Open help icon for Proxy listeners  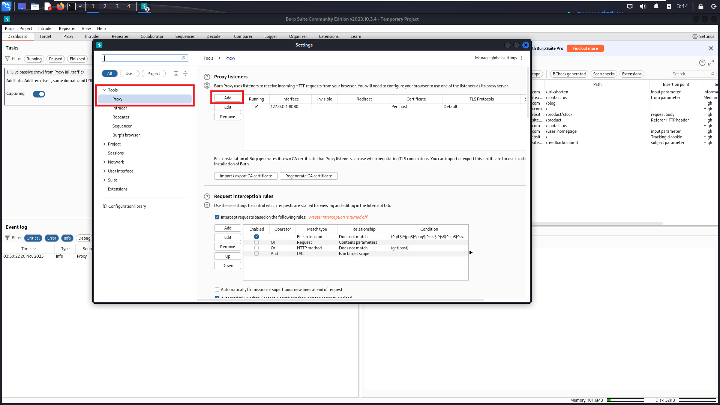207,77
